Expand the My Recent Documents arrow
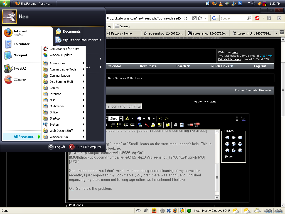Viewport: 285px width, 214px height. (x=101, y=40)
